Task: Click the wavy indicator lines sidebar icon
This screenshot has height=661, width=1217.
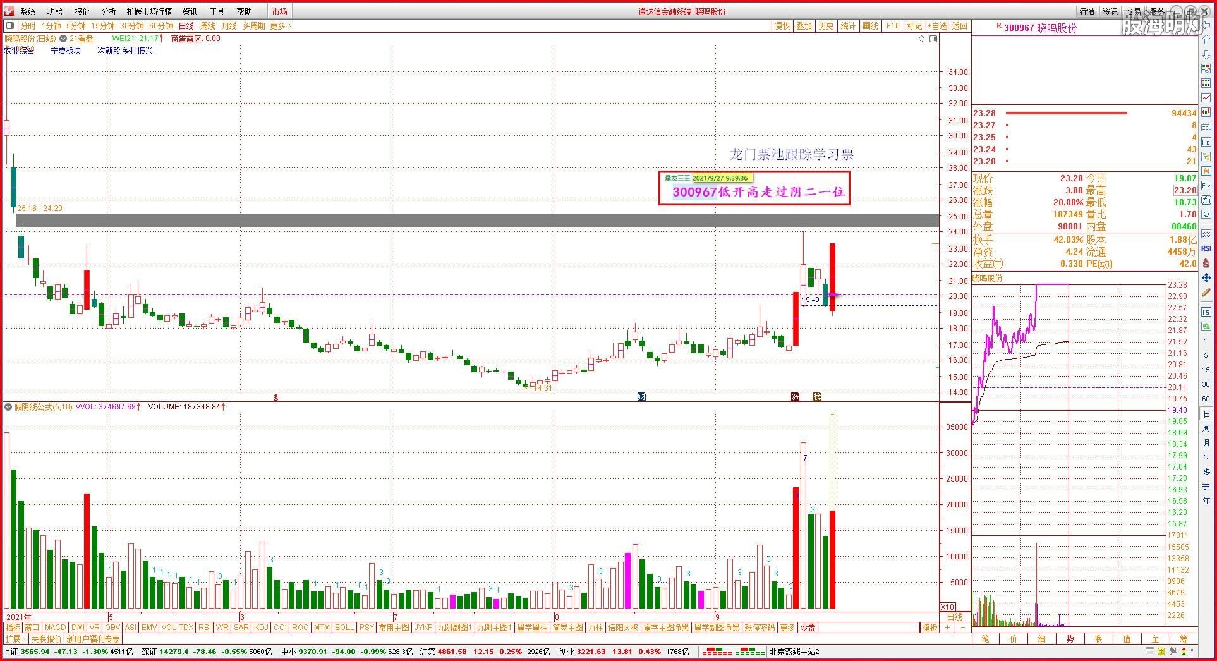Action: (1206, 233)
